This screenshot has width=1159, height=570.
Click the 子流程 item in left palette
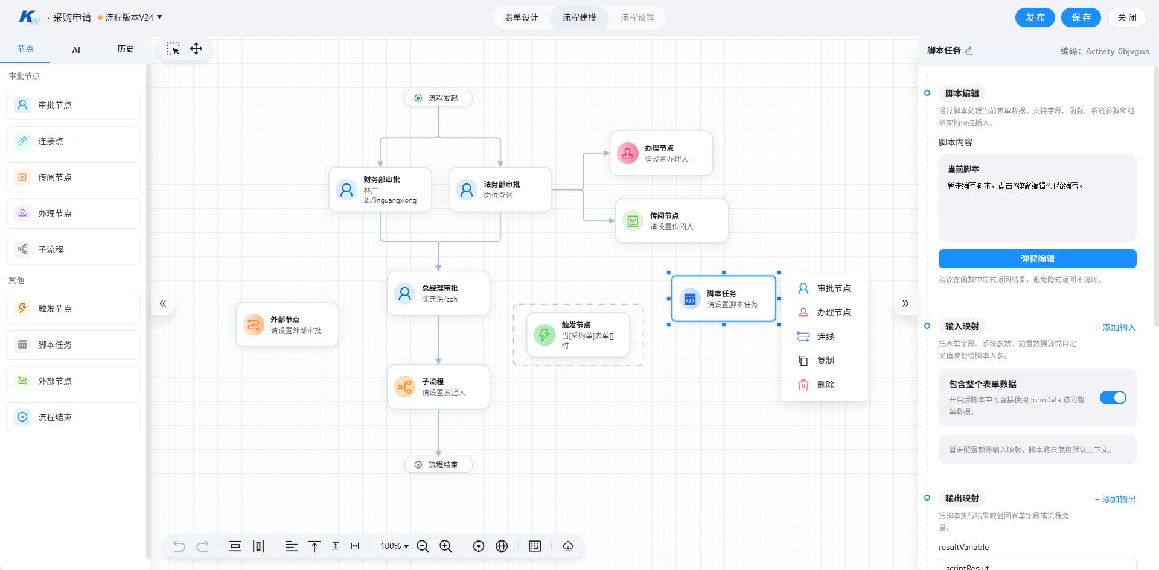[73, 250]
